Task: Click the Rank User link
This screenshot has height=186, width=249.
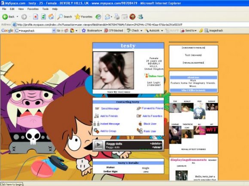Action: 150,131
